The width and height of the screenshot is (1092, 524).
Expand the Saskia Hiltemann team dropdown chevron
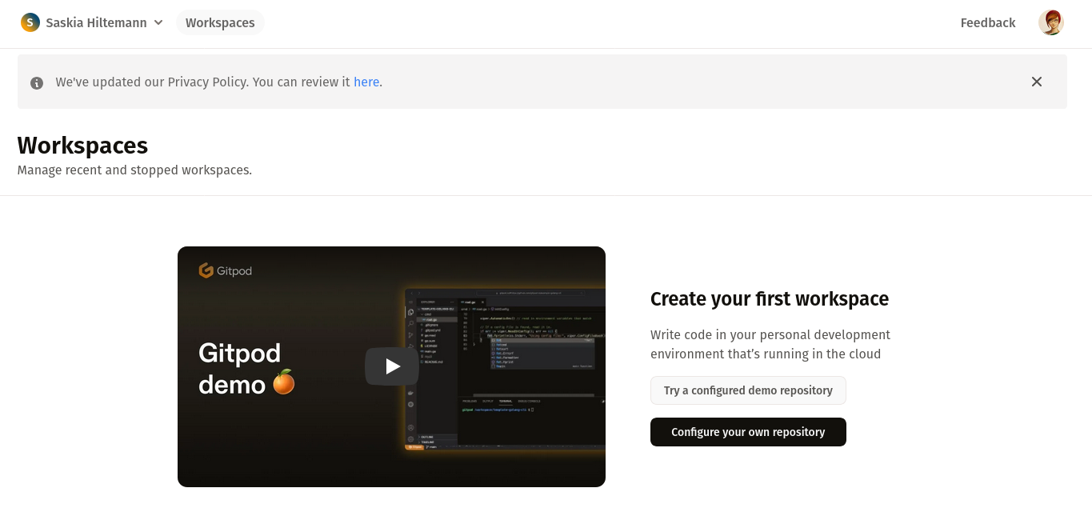(x=158, y=22)
